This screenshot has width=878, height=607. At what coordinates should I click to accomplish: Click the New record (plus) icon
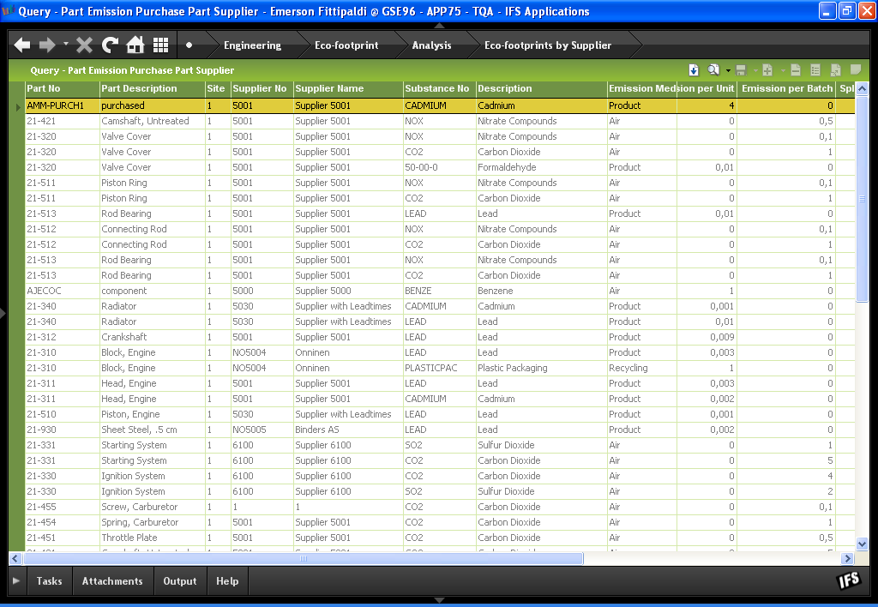[767, 70]
